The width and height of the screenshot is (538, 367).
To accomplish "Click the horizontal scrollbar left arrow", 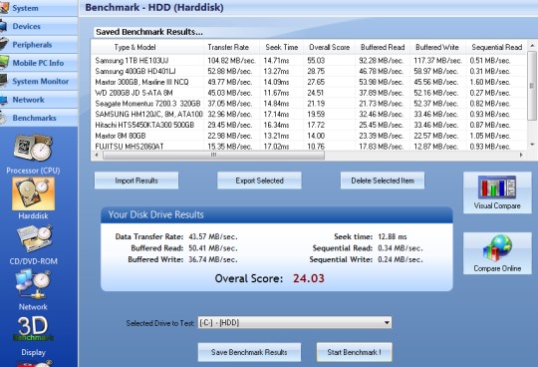I will click(97, 156).
